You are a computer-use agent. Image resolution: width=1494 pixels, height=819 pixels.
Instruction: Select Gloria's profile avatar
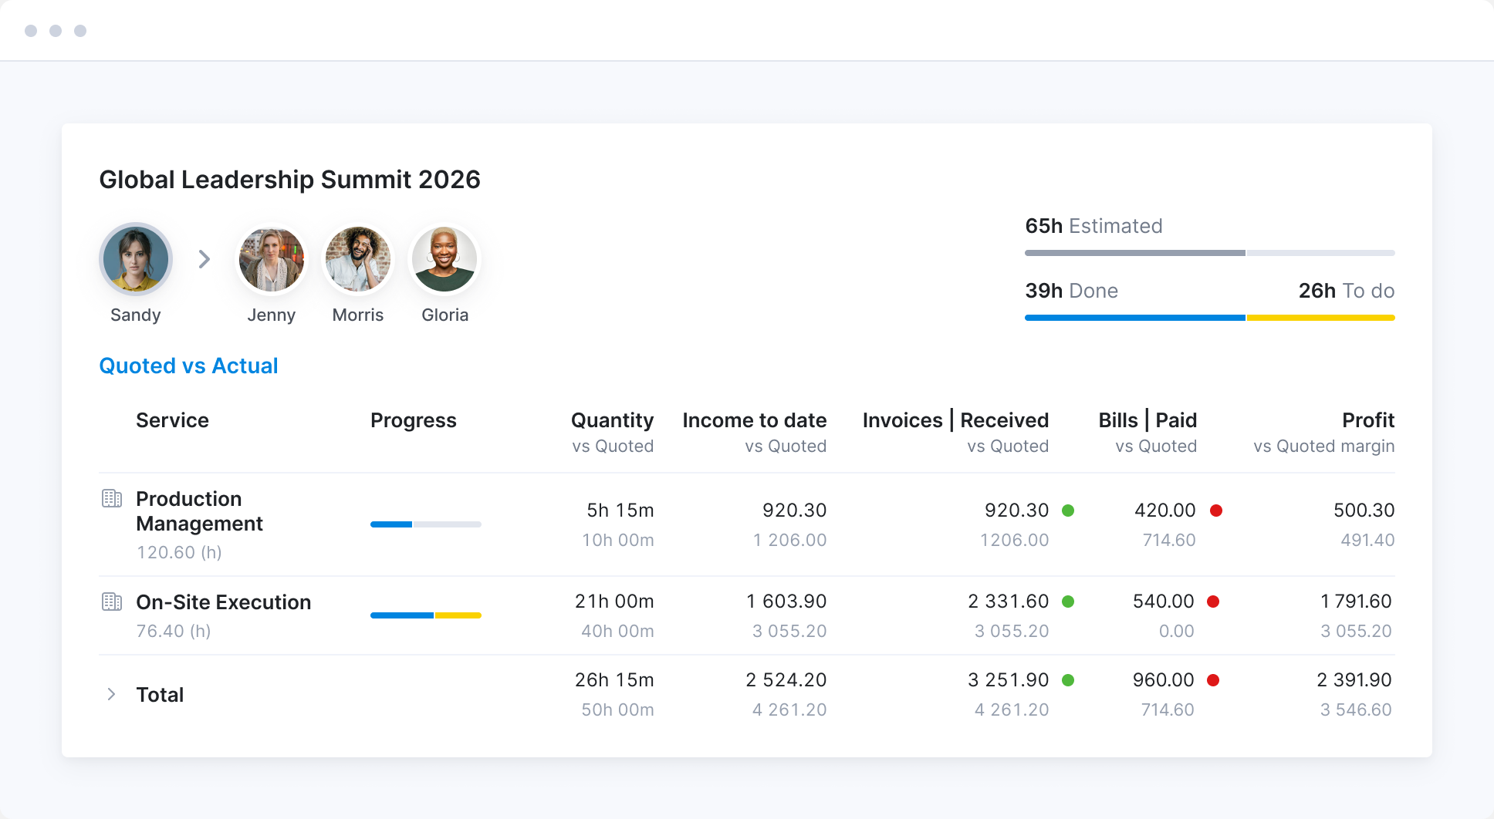tap(444, 259)
